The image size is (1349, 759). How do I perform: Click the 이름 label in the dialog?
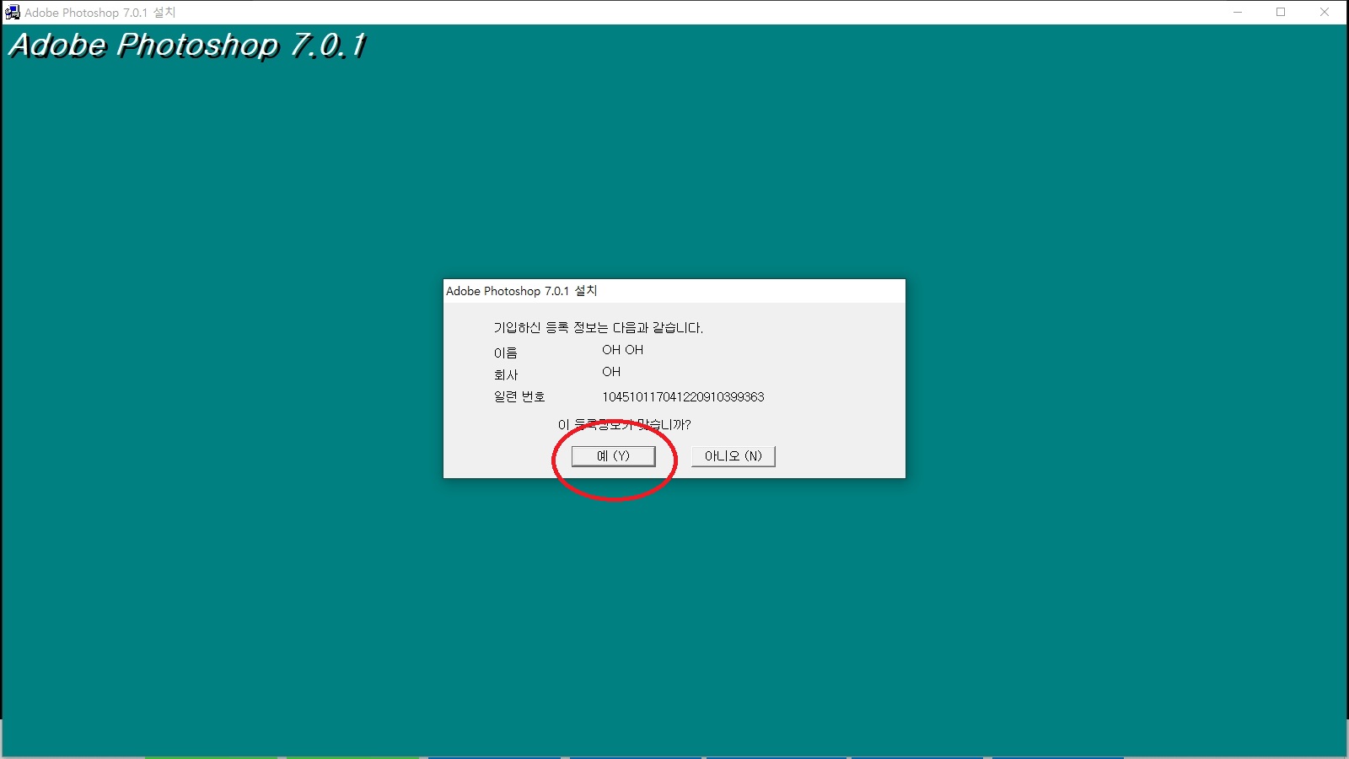(x=505, y=352)
